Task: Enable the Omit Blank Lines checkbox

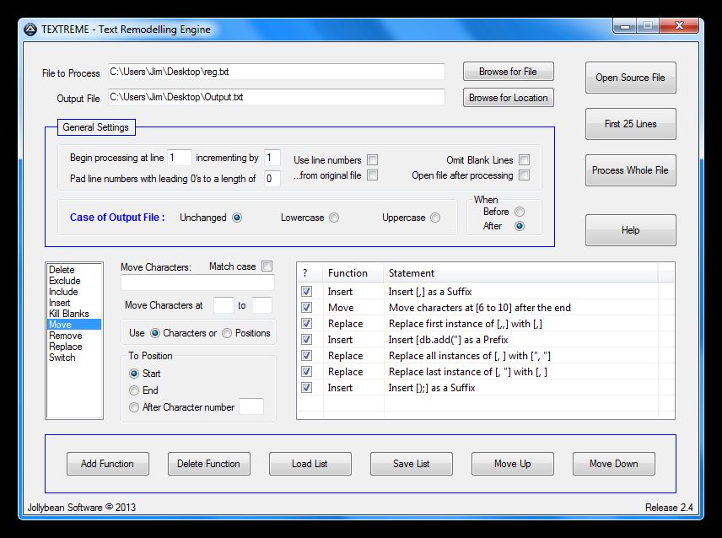Action: point(525,160)
